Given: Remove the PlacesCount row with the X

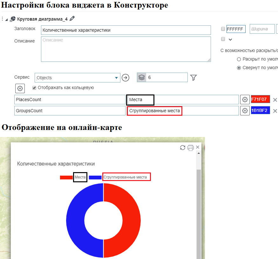Looking at the screenshot, I should [275, 100].
